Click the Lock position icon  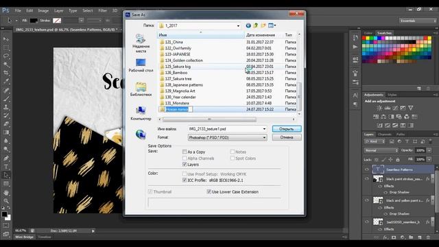(390, 160)
